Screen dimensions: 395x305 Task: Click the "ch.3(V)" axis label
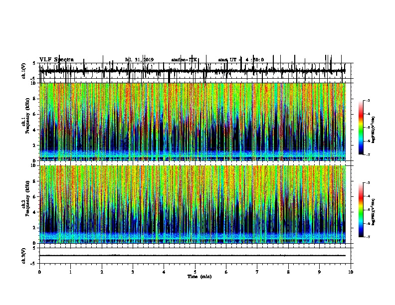pos(23,256)
